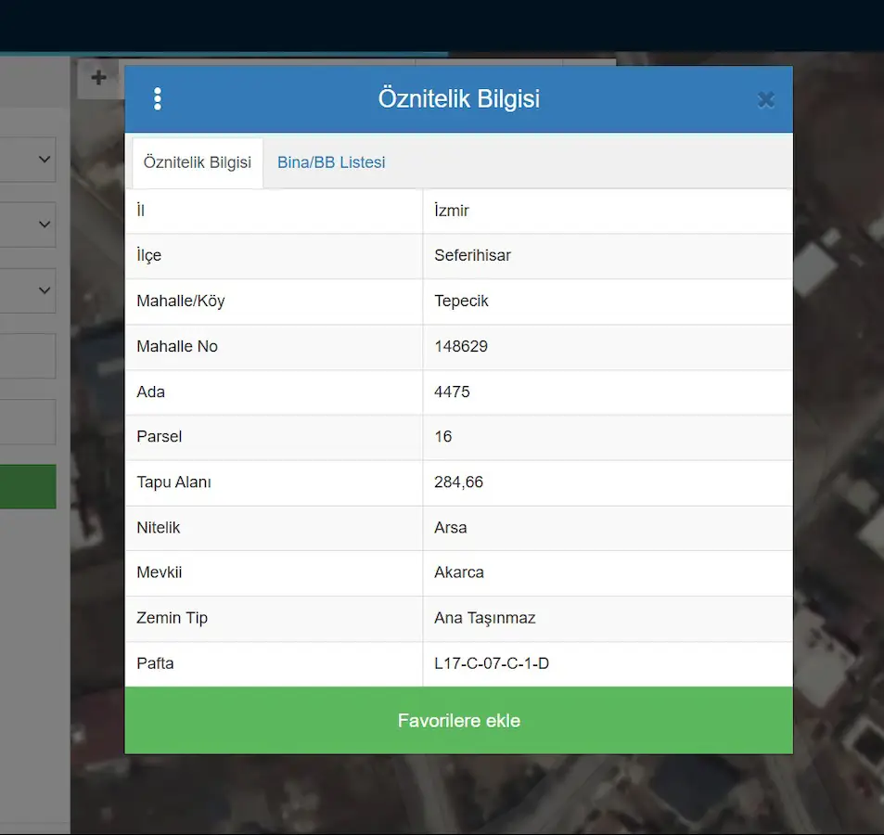This screenshot has width=884, height=835.
Task: Focus the upper empty input field in left panel
Action: pos(27,355)
